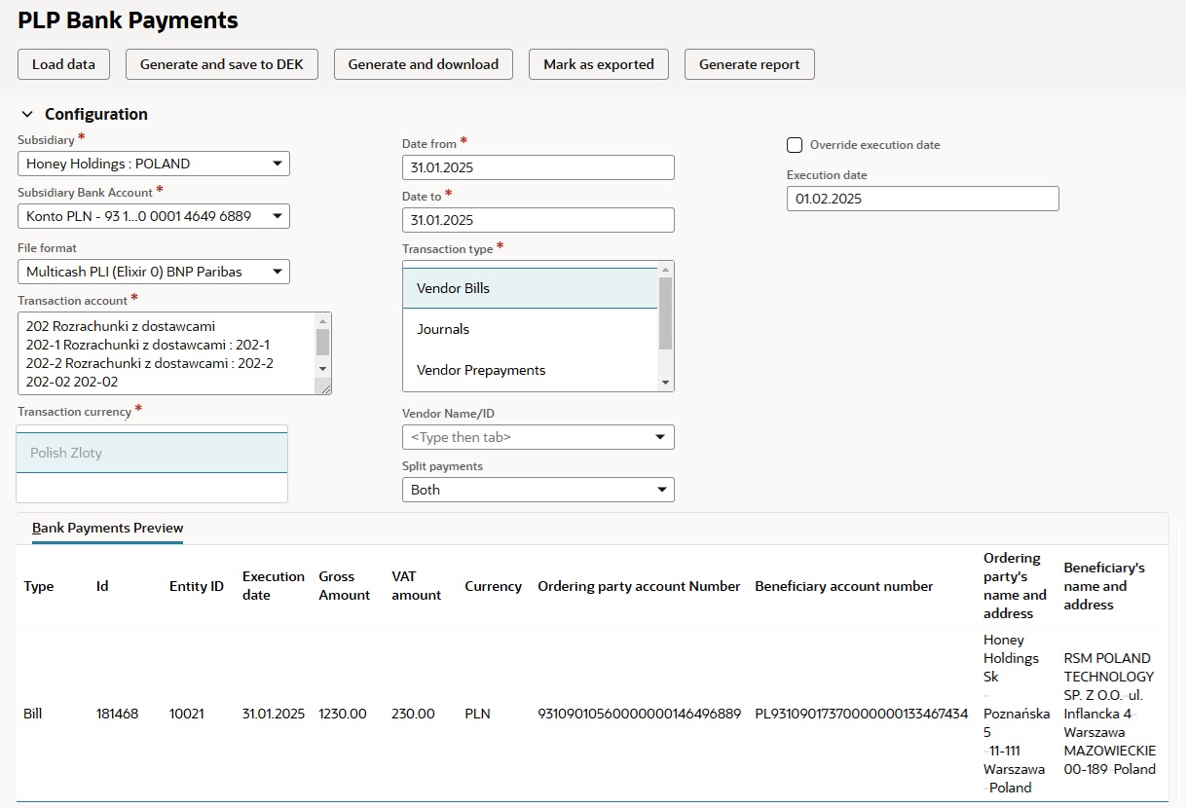Enable Override execution date checkbox
The height and width of the screenshot is (808, 1186).
795,145
